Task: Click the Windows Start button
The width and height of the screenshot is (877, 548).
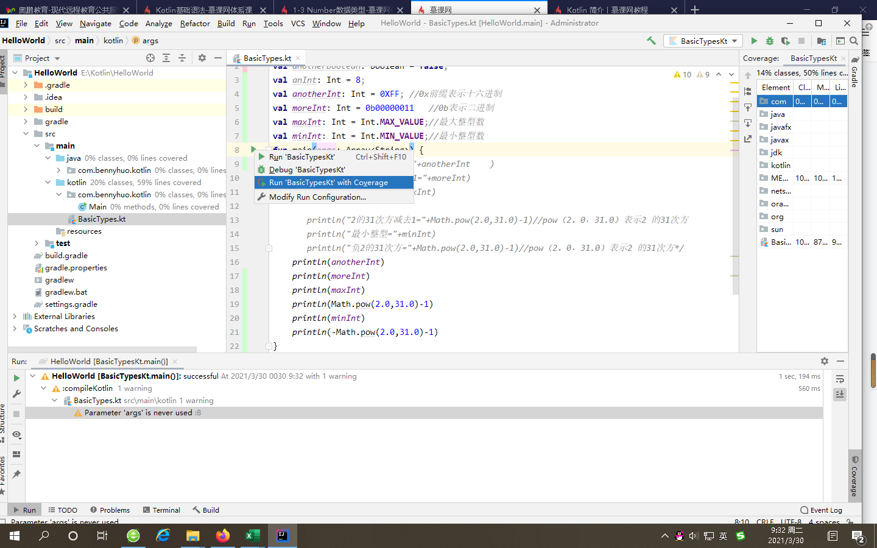Action: (15, 536)
